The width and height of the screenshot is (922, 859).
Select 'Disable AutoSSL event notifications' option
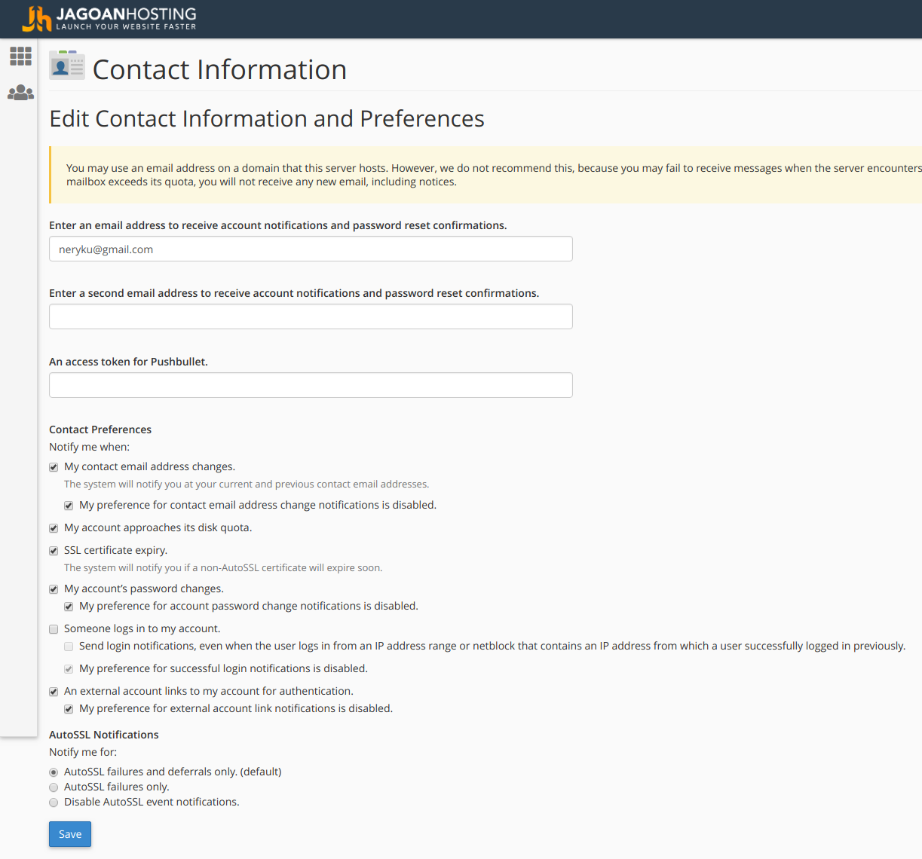click(54, 802)
